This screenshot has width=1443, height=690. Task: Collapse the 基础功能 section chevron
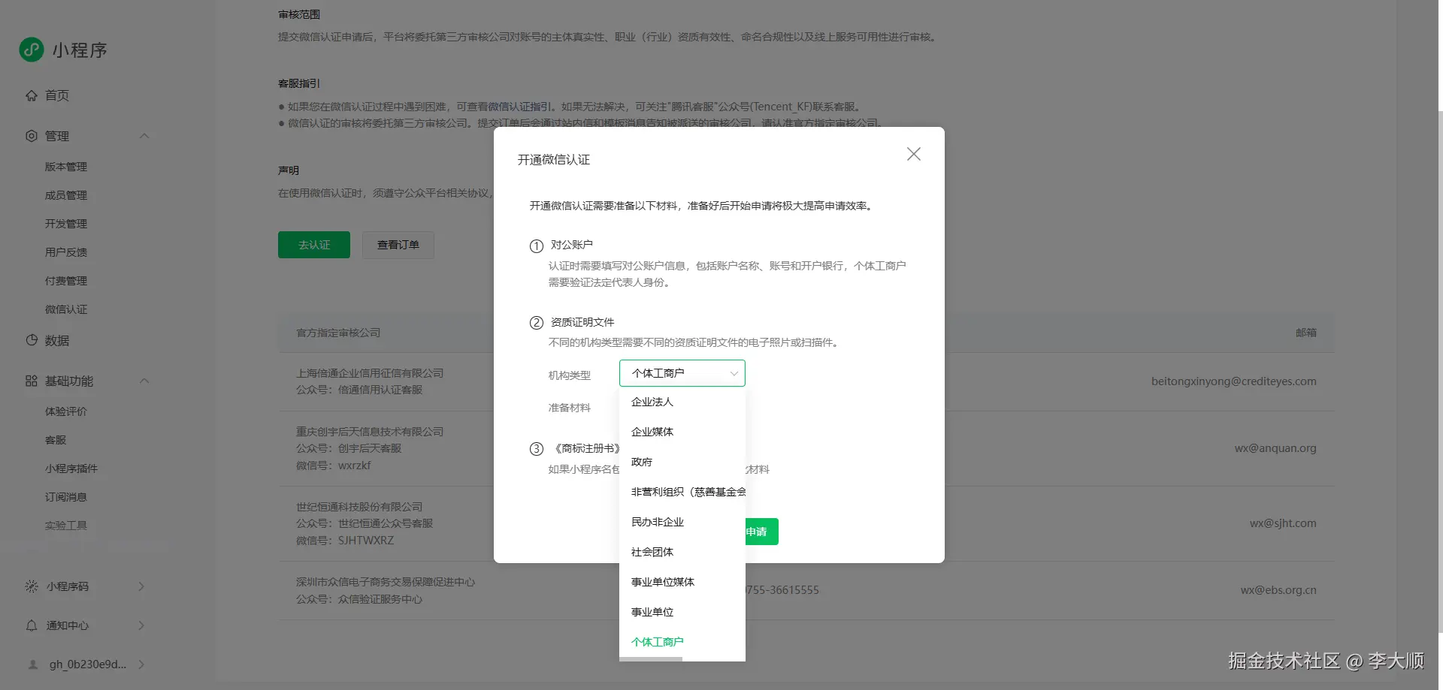pos(144,381)
